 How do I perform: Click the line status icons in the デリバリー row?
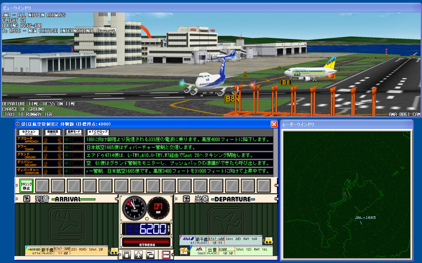pyautogui.click(x=53, y=163)
